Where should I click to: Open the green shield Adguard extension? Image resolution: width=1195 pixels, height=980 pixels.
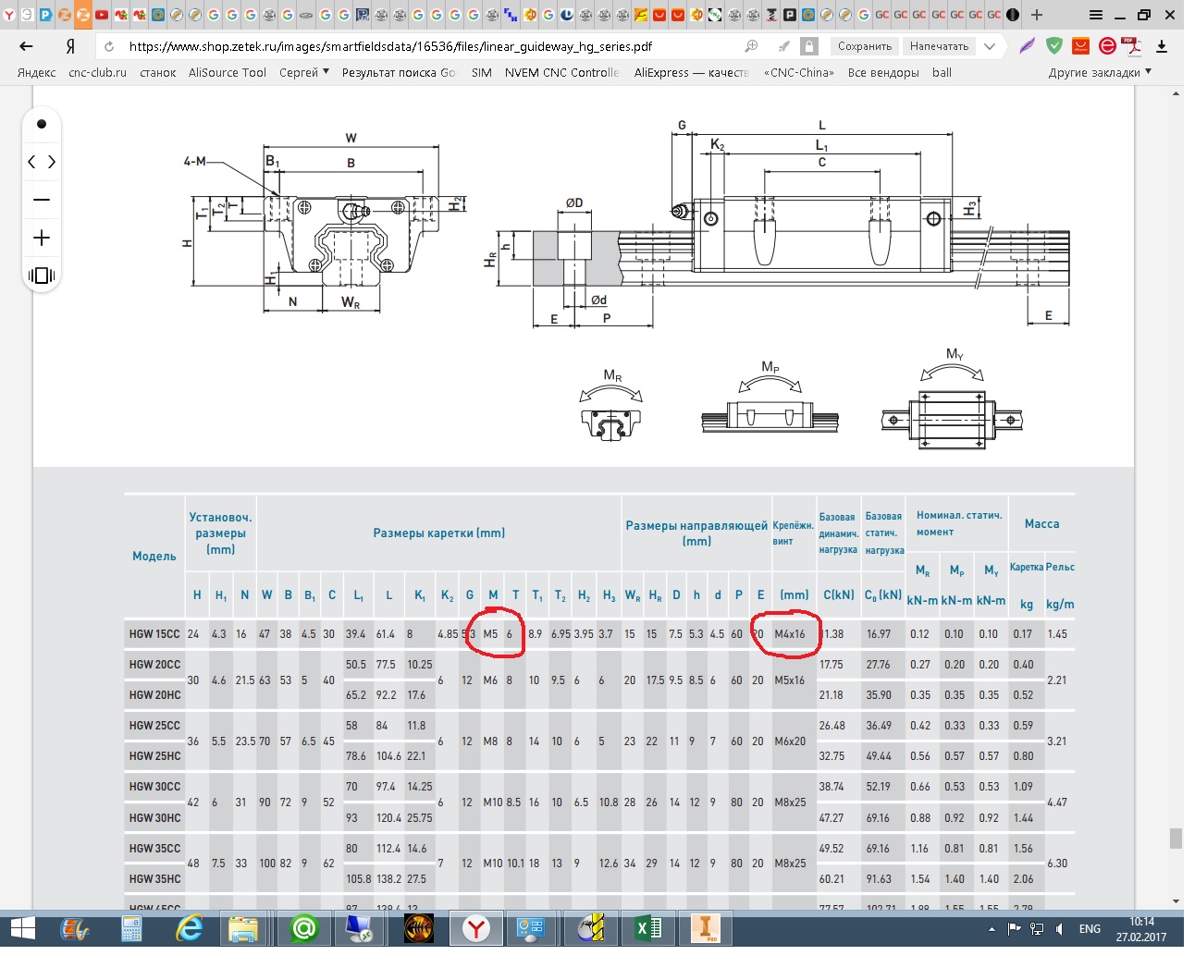pos(1053,45)
